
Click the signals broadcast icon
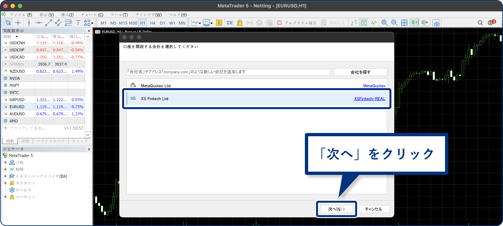point(250,23)
